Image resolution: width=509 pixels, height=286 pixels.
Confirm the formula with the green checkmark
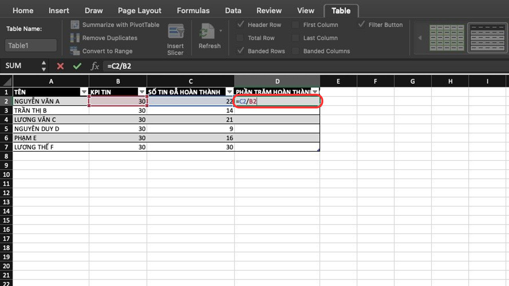(x=77, y=66)
